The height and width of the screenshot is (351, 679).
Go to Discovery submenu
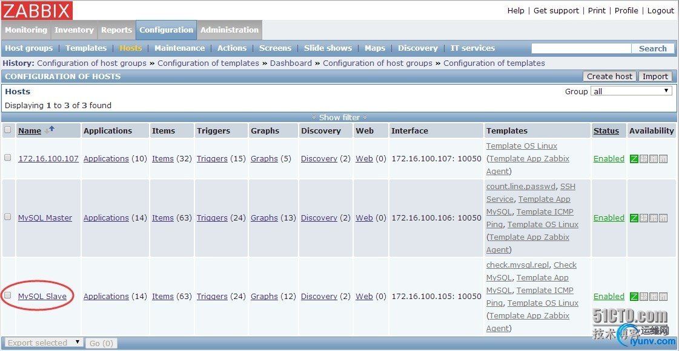coord(418,48)
